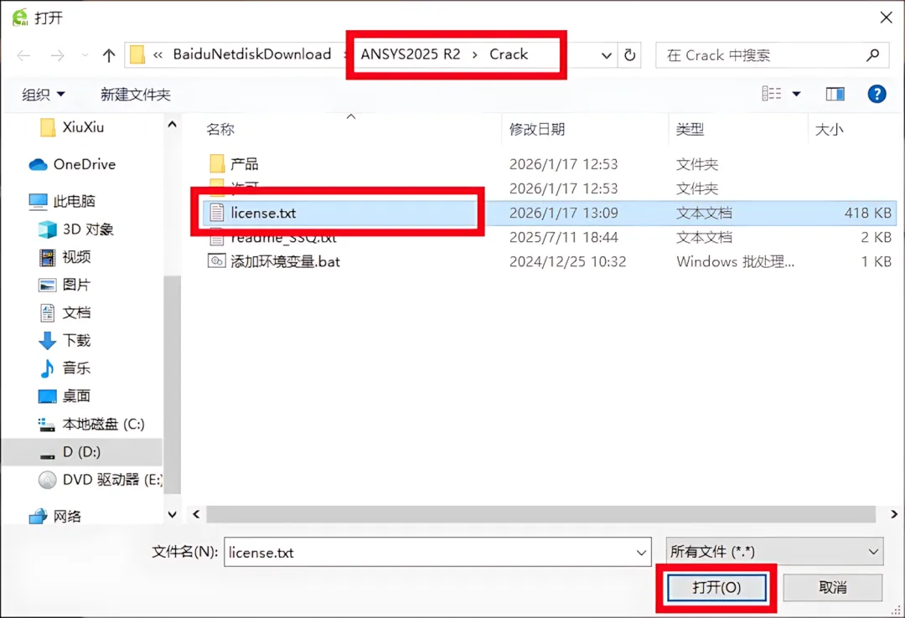
Task: Click BaiduNetdiskDownload in address path
Action: [252, 54]
